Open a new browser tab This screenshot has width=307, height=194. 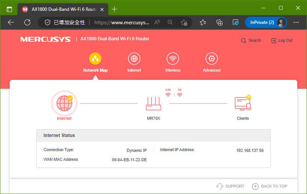(x=114, y=9)
